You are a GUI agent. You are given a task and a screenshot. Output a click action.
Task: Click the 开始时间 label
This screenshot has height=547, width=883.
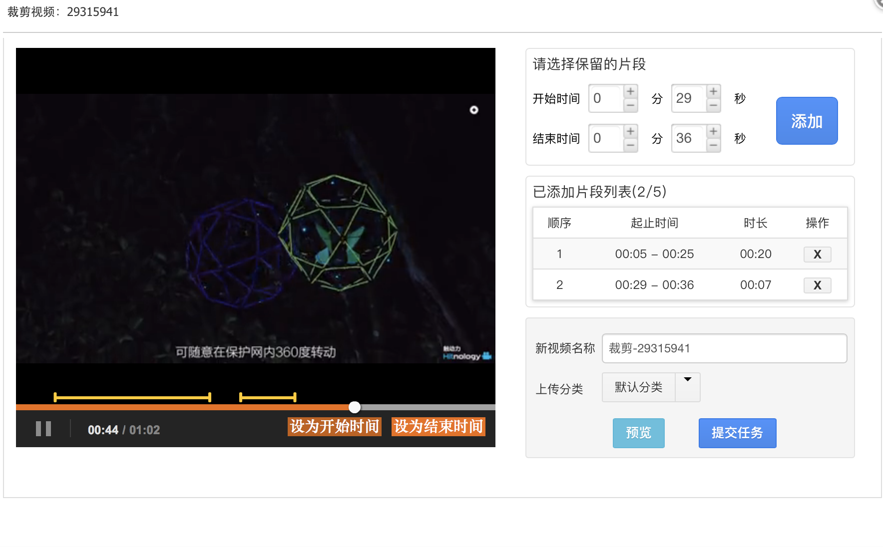point(556,99)
